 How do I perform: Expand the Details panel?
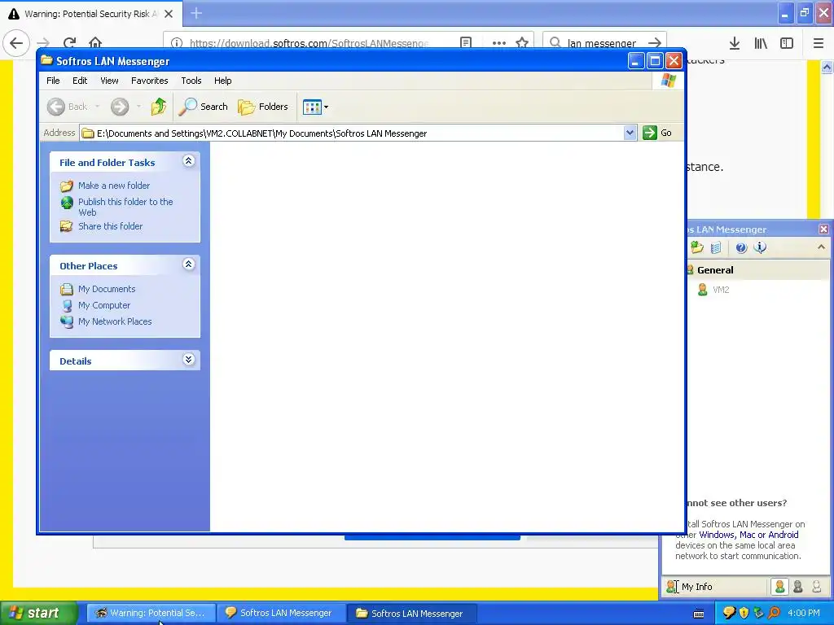[x=188, y=359]
